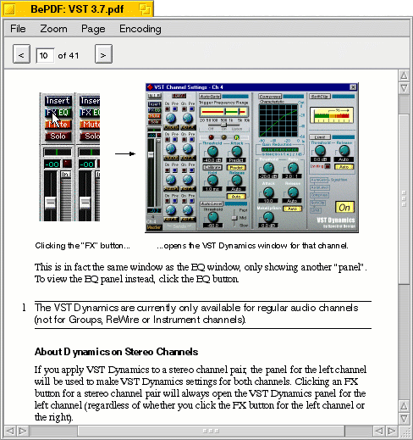Viewport: 413px width, 440px height.
Task: Click the Compressor button in the VST Channel Settings picture
Action: coord(270,97)
